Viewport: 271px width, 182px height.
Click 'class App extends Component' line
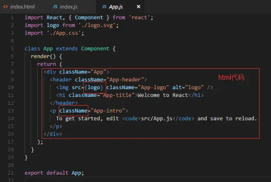pyautogui.click(x=70, y=49)
